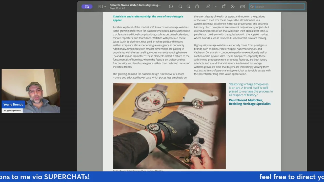Click the name 'Paul Florent Mulocher'
Screen dimensions: 324x182
coord(246,100)
